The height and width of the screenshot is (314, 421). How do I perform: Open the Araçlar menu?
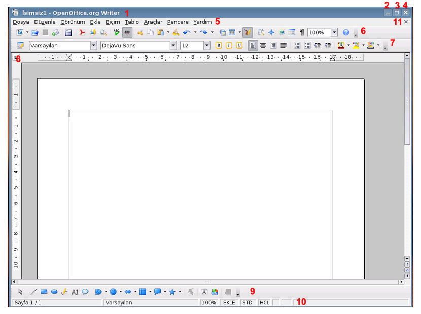coord(153,22)
